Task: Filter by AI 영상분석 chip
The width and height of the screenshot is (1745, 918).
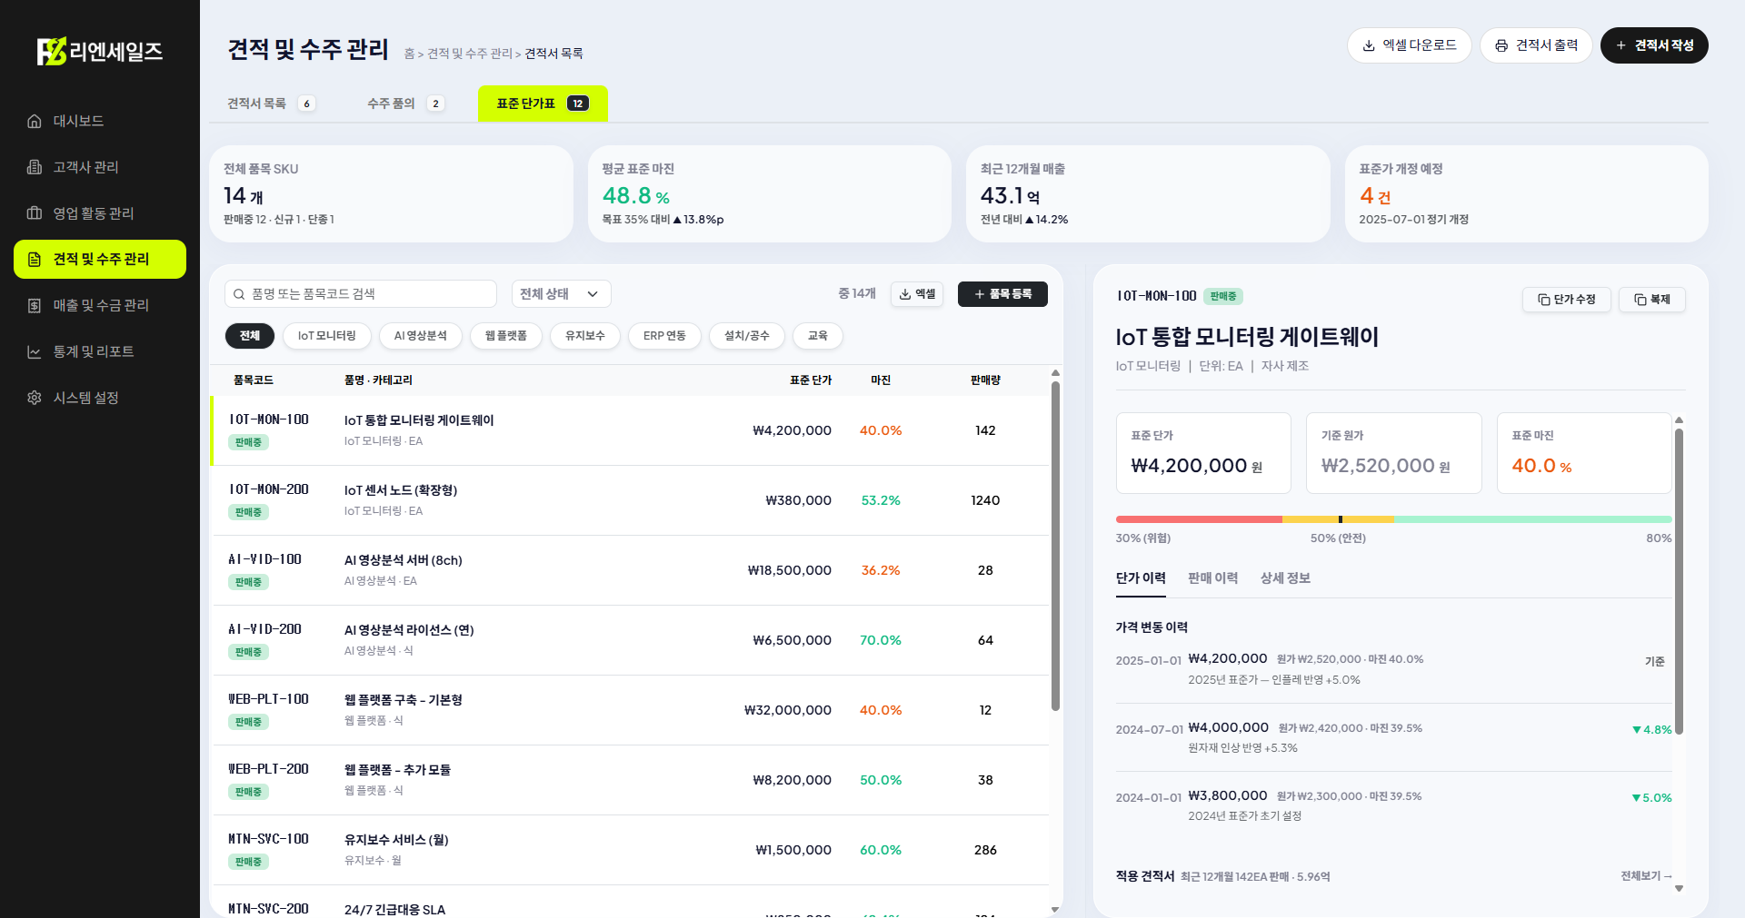Action: [421, 336]
